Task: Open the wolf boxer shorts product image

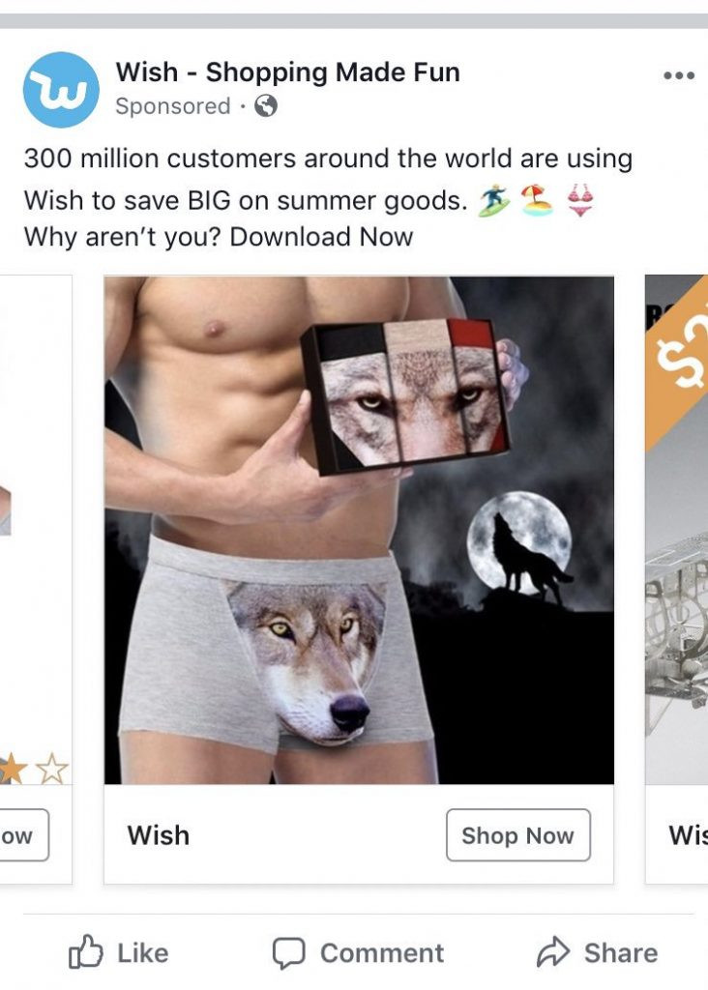Action: (359, 530)
